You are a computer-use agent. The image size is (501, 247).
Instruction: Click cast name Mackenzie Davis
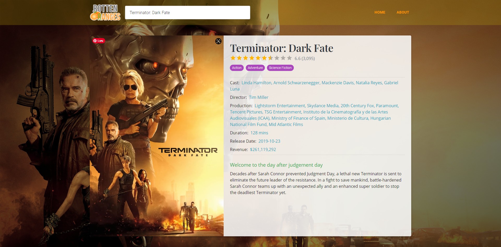click(x=338, y=83)
